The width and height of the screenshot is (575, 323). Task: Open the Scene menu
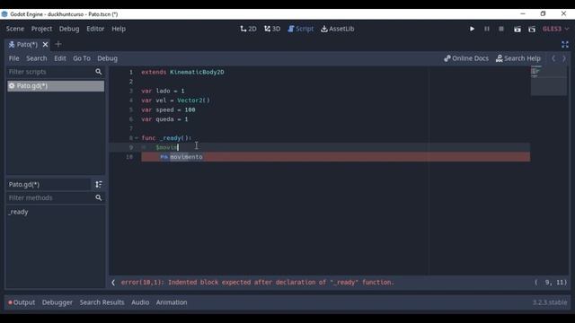tap(15, 29)
